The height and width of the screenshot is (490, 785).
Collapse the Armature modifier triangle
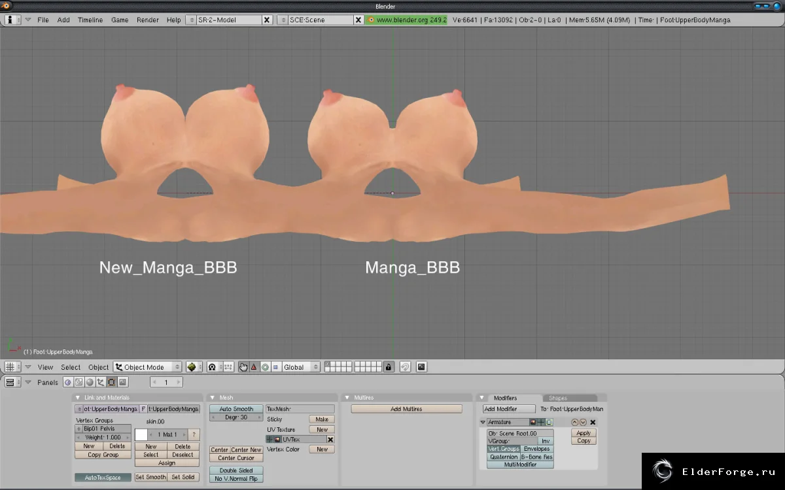point(483,422)
